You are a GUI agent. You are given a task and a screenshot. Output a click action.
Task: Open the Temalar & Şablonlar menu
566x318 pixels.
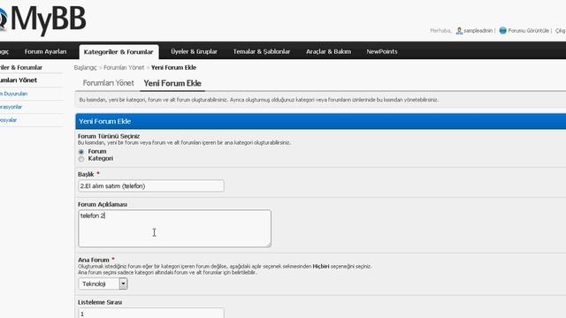[x=262, y=51]
